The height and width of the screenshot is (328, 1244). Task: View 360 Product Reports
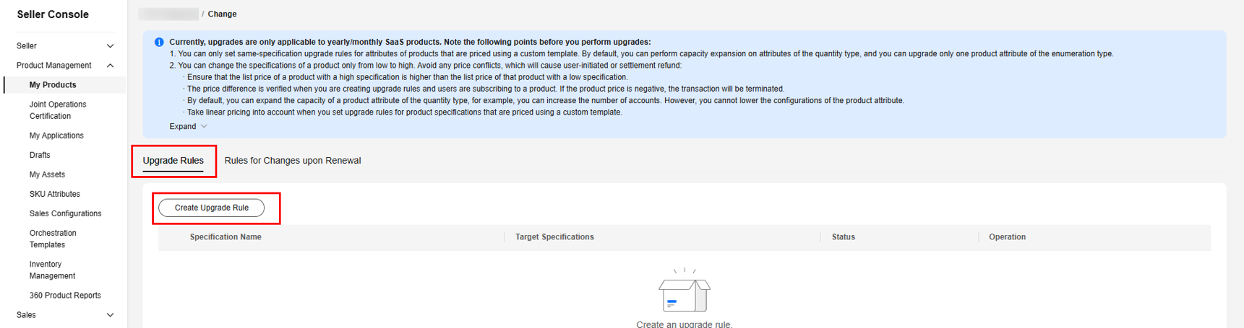pos(65,296)
